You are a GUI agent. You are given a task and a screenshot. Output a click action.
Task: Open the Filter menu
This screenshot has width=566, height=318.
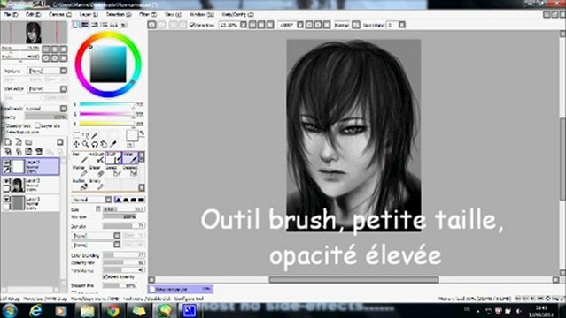148,14
